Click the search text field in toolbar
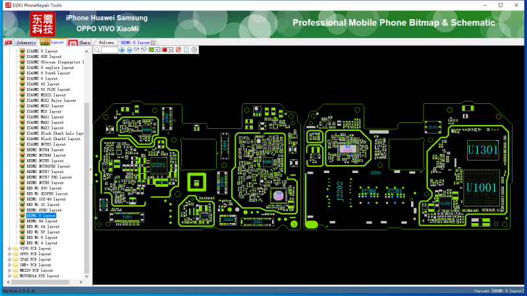The image size is (527, 296). pyautogui.click(x=109, y=50)
